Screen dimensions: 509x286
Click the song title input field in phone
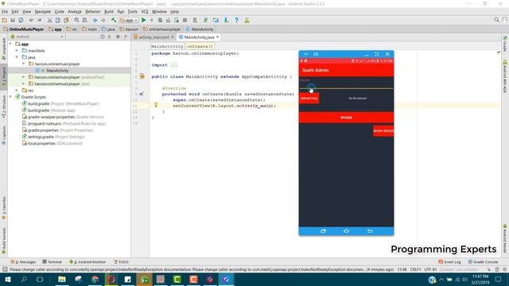point(346,85)
